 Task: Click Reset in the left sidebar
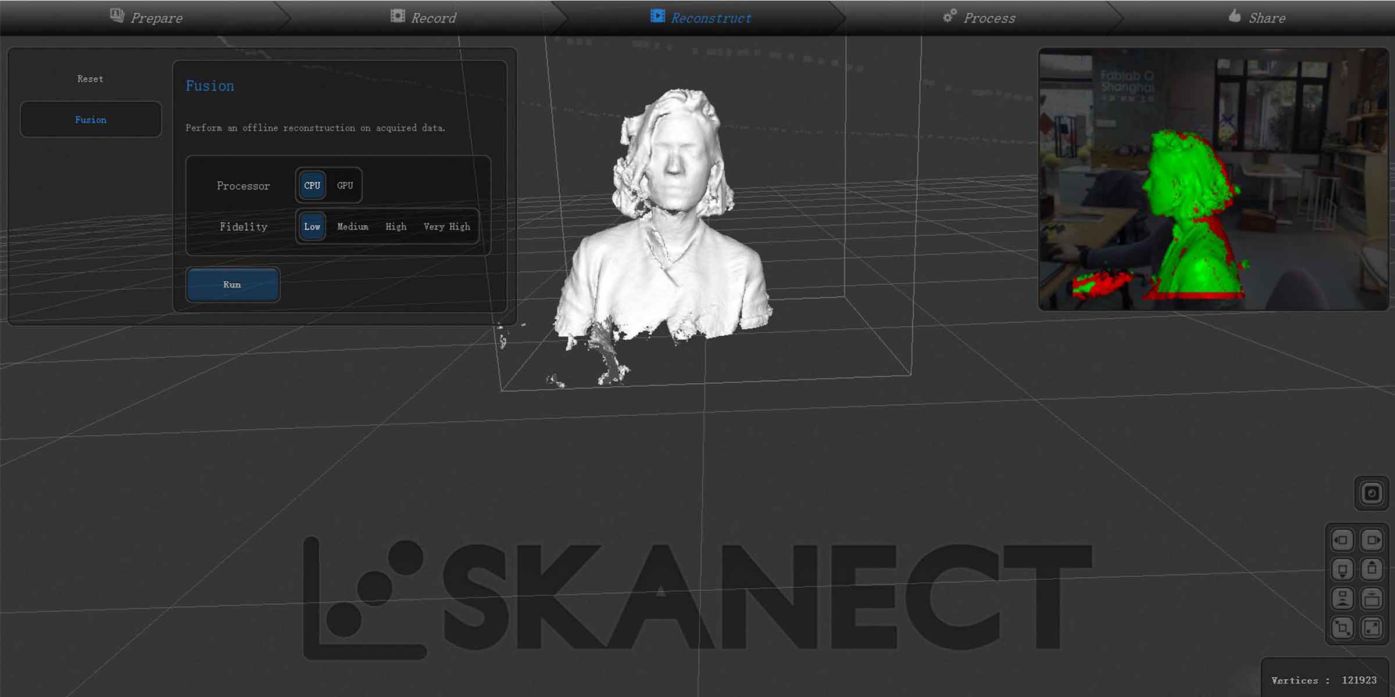point(90,79)
